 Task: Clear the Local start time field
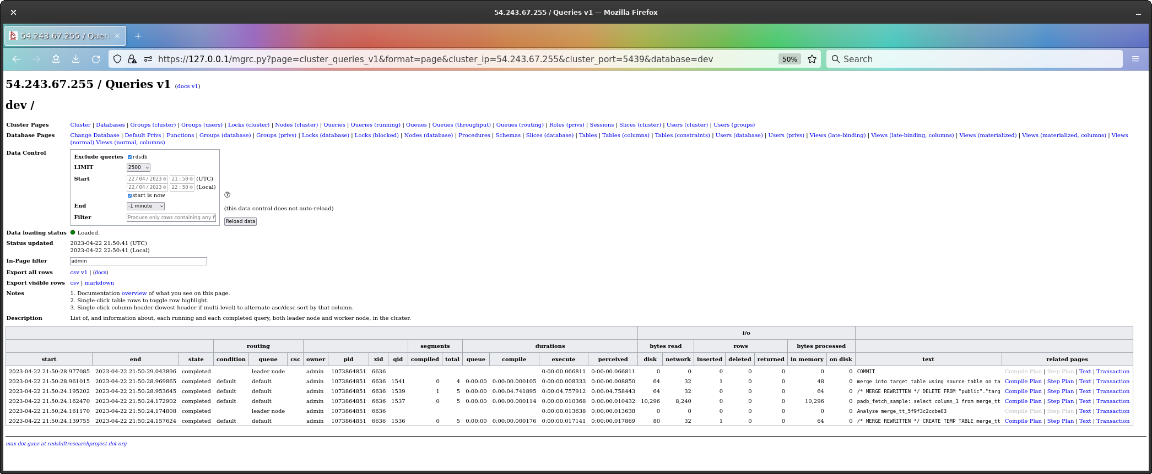click(x=191, y=187)
